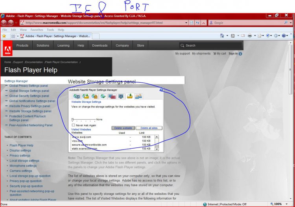This screenshot has width=295, height=207.
Task: Open the Peer-Assisted Networking Panel link
Action: [x=31, y=125]
